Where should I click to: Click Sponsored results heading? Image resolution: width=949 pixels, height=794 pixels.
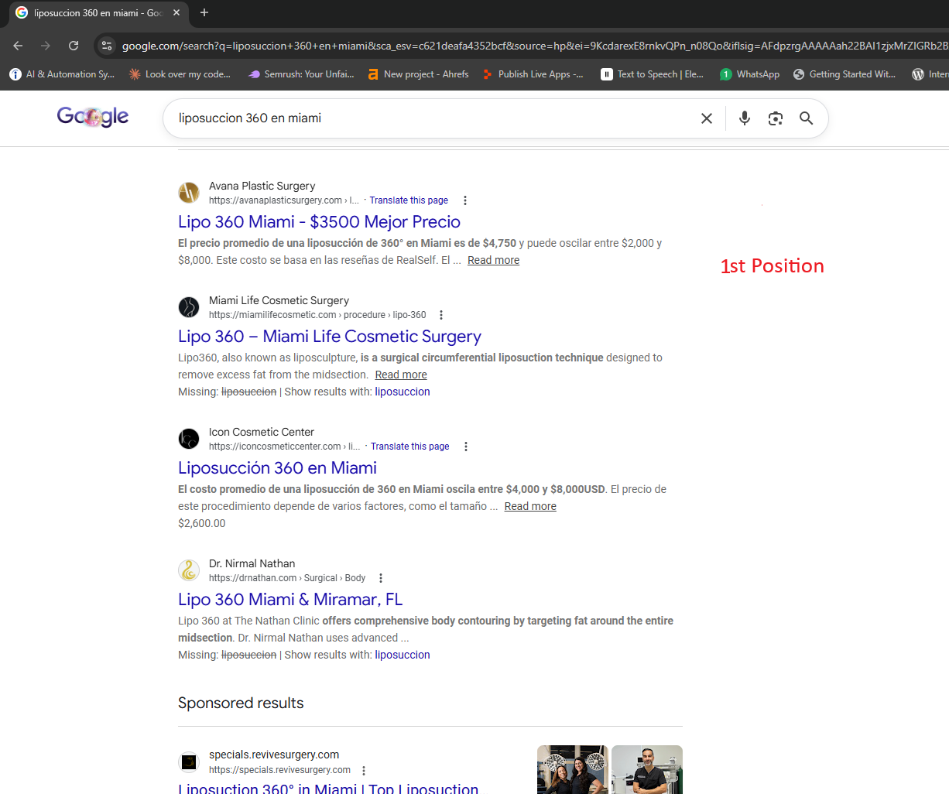tap(241, 703)
